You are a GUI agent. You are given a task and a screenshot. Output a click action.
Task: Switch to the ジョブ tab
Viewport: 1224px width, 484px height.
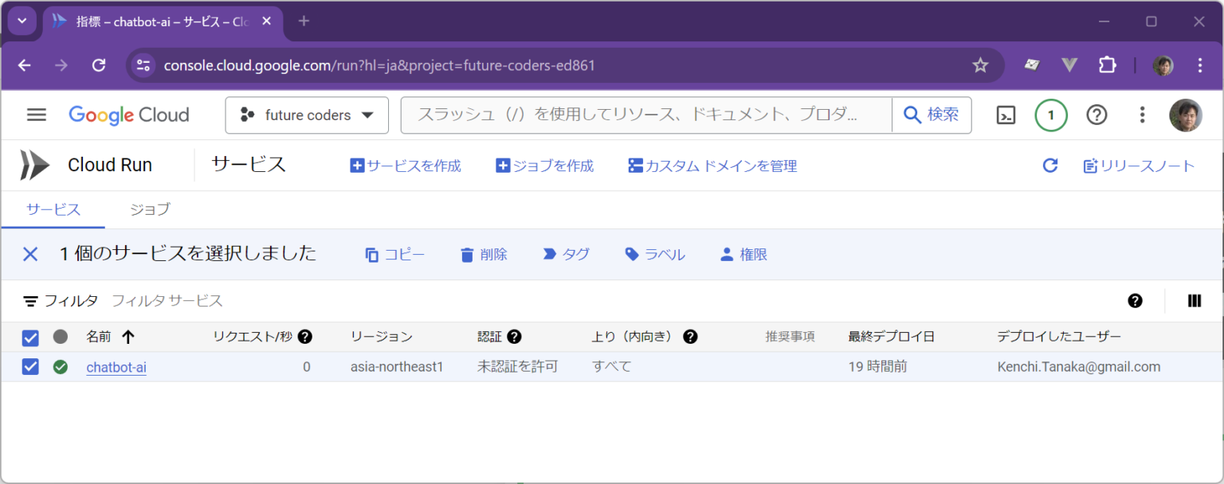point(148,209)
